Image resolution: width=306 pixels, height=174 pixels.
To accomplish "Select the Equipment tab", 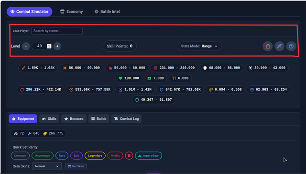I will [x=23, y=119].
